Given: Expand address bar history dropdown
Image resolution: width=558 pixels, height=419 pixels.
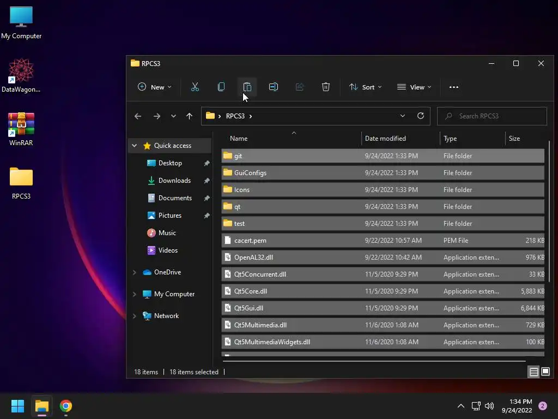Looking at the screenshot, I should [x=403, y=116].
